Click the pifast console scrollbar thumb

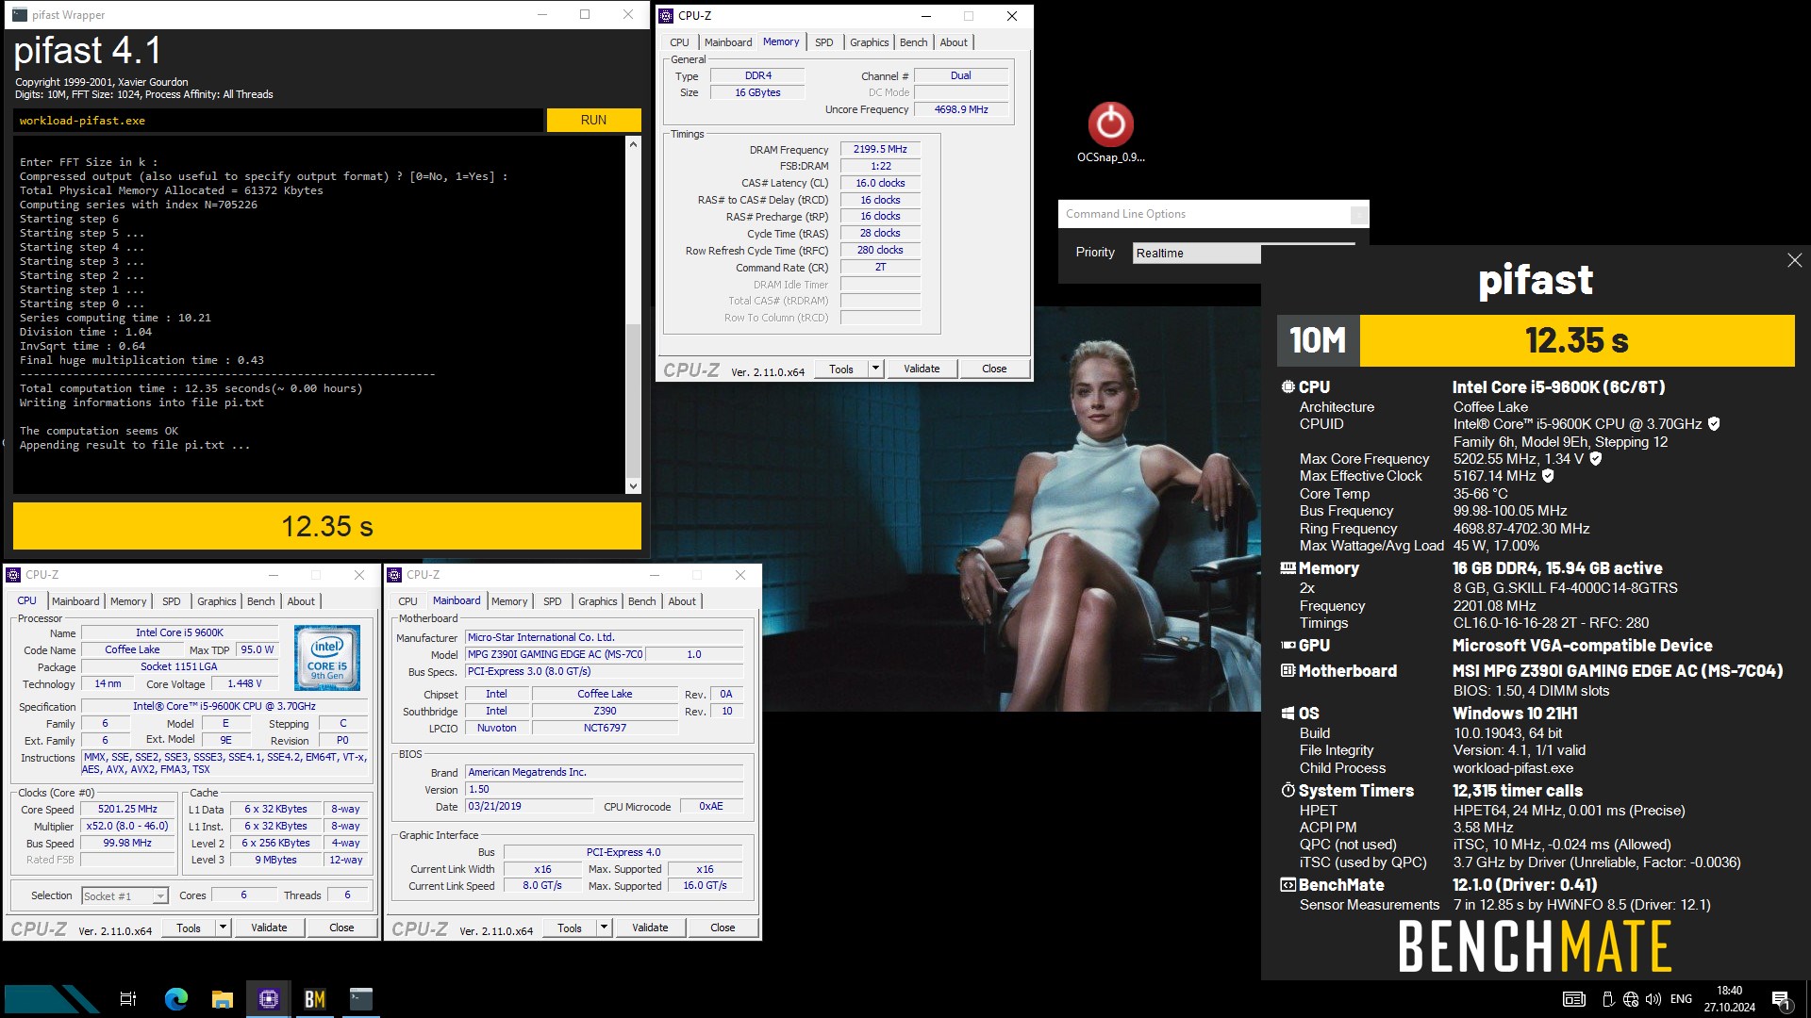[633, 400]
